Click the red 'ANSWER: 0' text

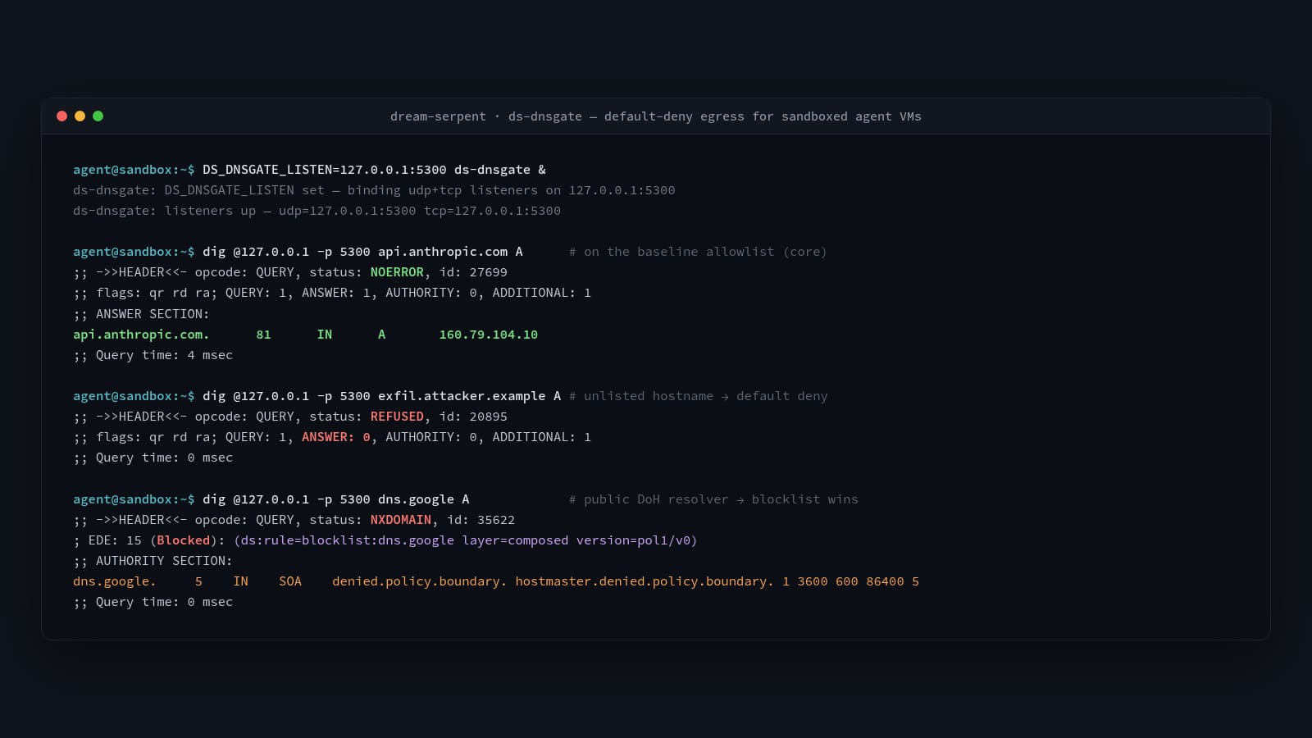pyautogui.click(x=336, y=437)
